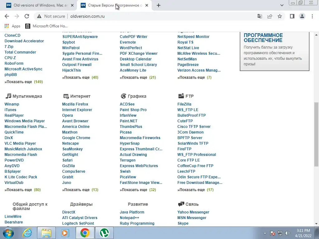Open the network status tray icon

pos(280,233)
